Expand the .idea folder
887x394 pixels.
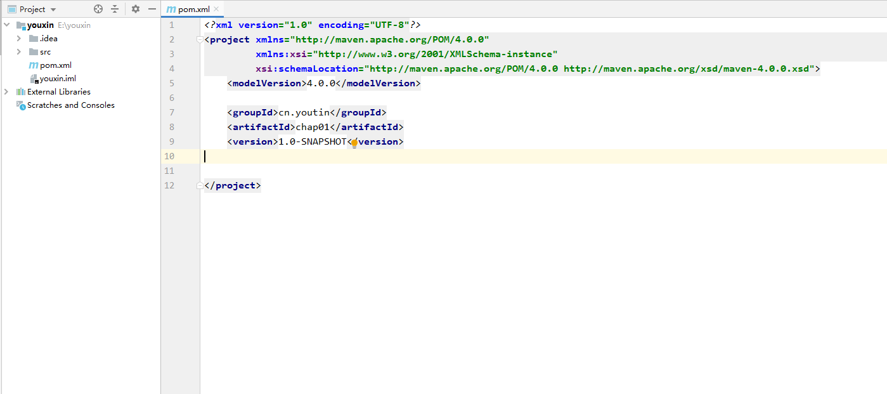pyautogui.click(x=19, y=39)
